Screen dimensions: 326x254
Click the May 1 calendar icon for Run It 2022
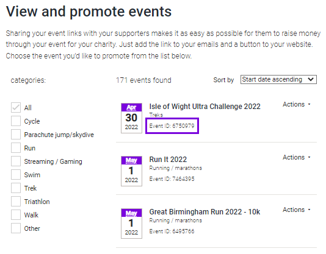(x=131, y=171)
